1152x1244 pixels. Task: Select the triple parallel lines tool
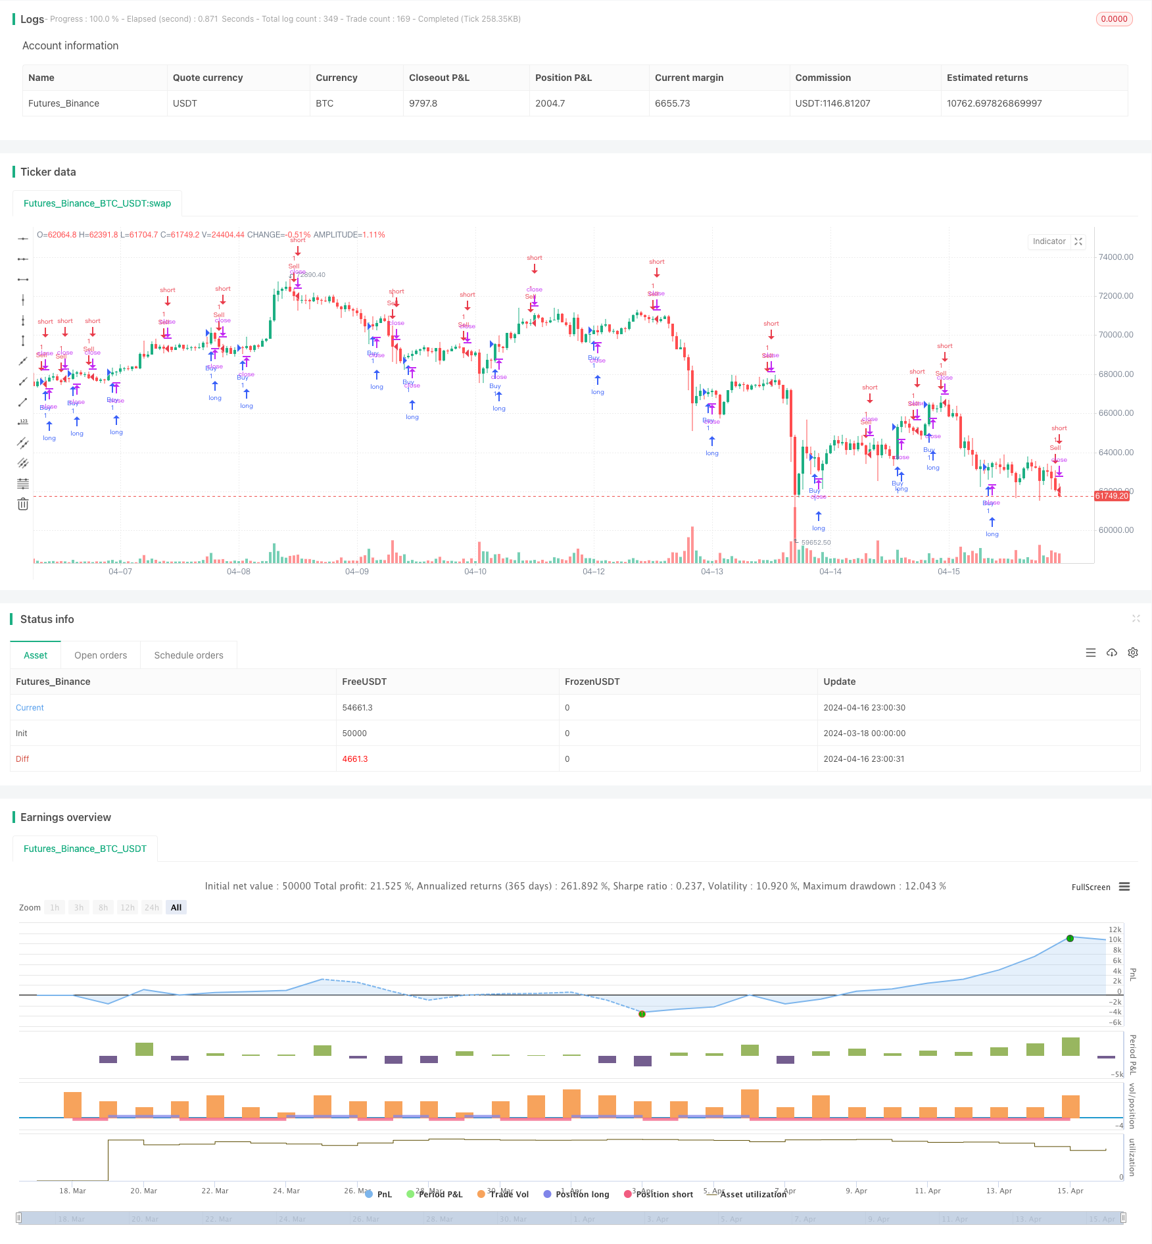click(x=23, y=463)
